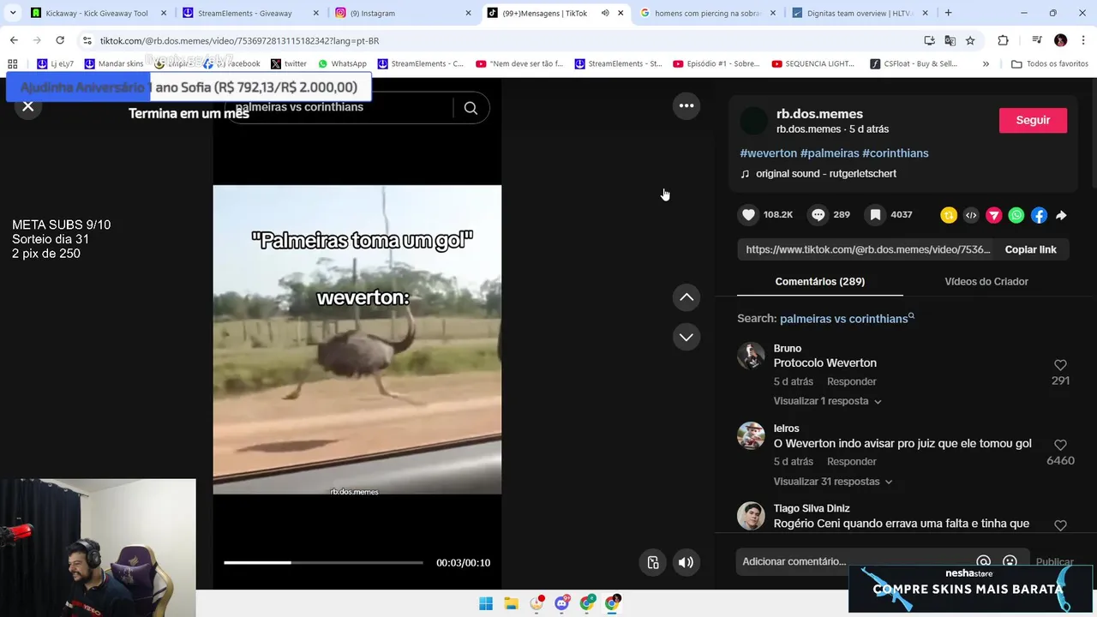Click the #weverton hashtag

pyautogui.click(x=768, y=153)
